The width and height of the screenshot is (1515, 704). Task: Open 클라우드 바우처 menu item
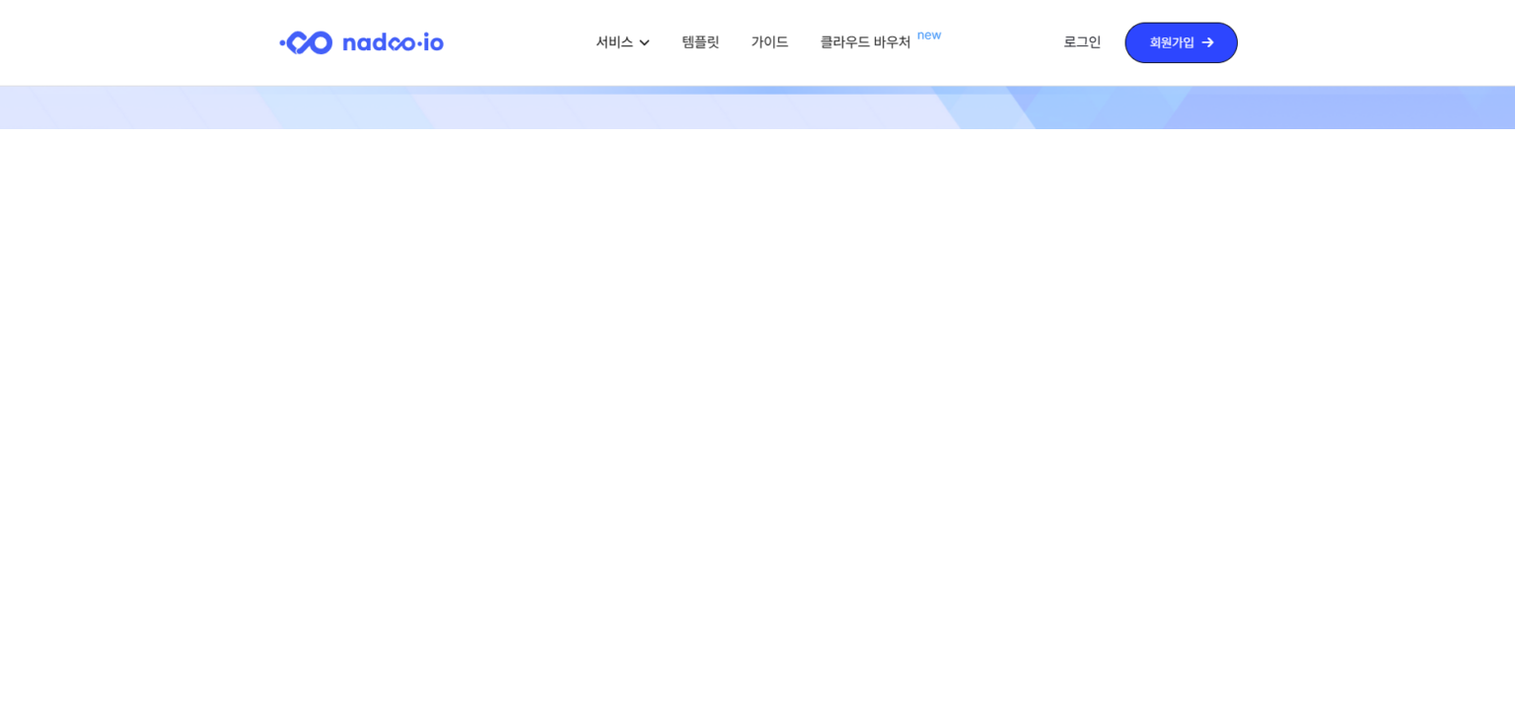click(x=866, y=42)
